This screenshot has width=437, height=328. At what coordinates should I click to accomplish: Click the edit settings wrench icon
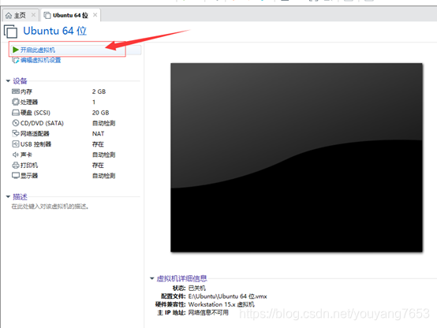pos(16,60)
